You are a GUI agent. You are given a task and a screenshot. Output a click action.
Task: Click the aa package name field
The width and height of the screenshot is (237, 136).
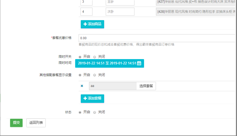tap(113, 86)
